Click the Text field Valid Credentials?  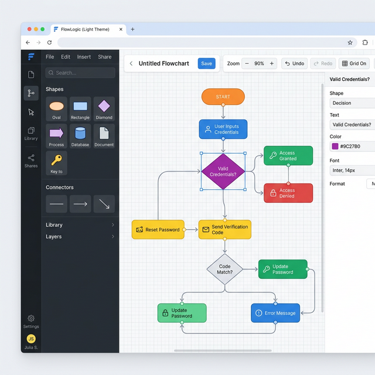(x=352, y=125)
